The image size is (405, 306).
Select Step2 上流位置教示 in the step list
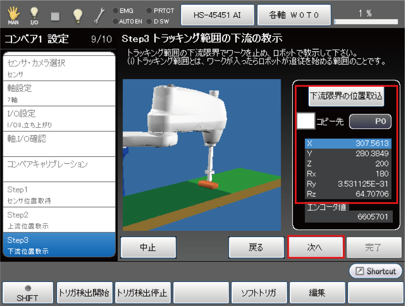pyautogui.click(x=59, y=220)
